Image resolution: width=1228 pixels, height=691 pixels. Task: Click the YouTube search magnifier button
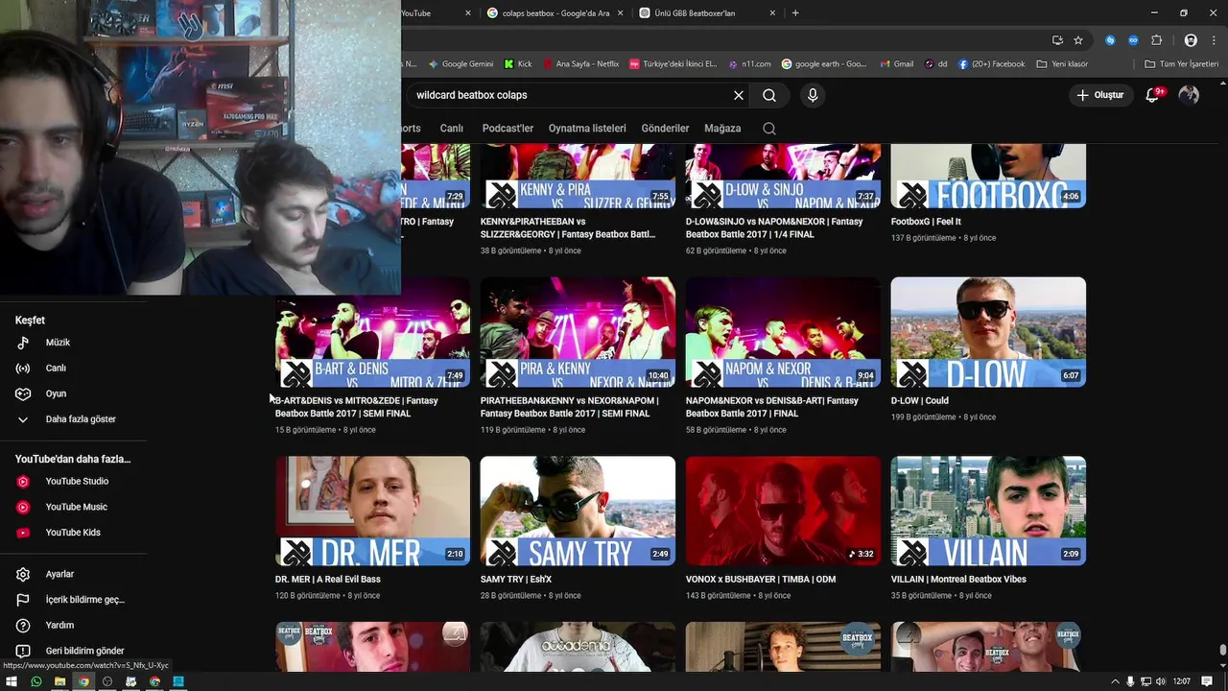pyautogui.click(x=769, y=95)
